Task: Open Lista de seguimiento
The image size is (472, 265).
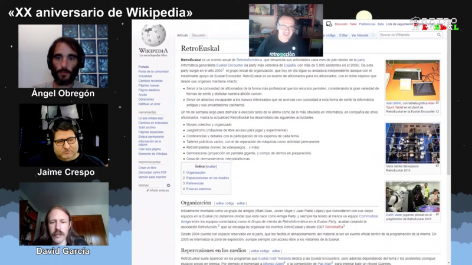Action: tap(399, 24)
